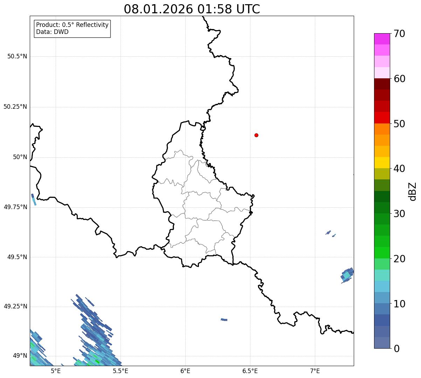
Task: Click the radar echo near 7.25°E 49.4°N
Action: (347, 275)
